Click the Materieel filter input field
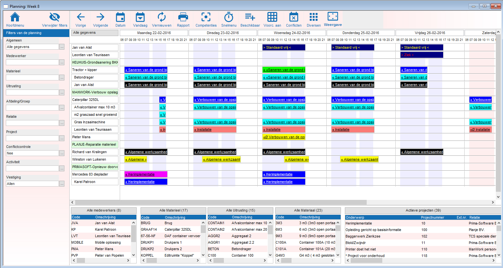 coord(32,78)
